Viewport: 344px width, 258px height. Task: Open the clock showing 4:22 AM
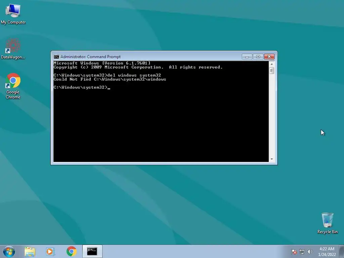327,252
